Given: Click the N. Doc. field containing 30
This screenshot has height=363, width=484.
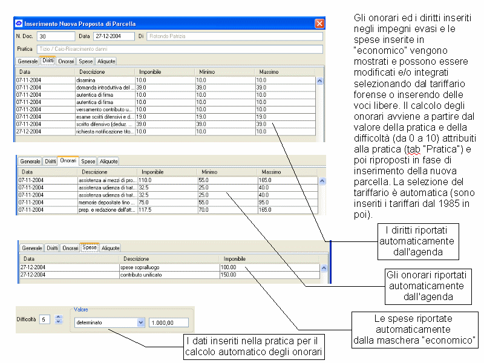Looking at the screenshot, I should coord(56,36).
